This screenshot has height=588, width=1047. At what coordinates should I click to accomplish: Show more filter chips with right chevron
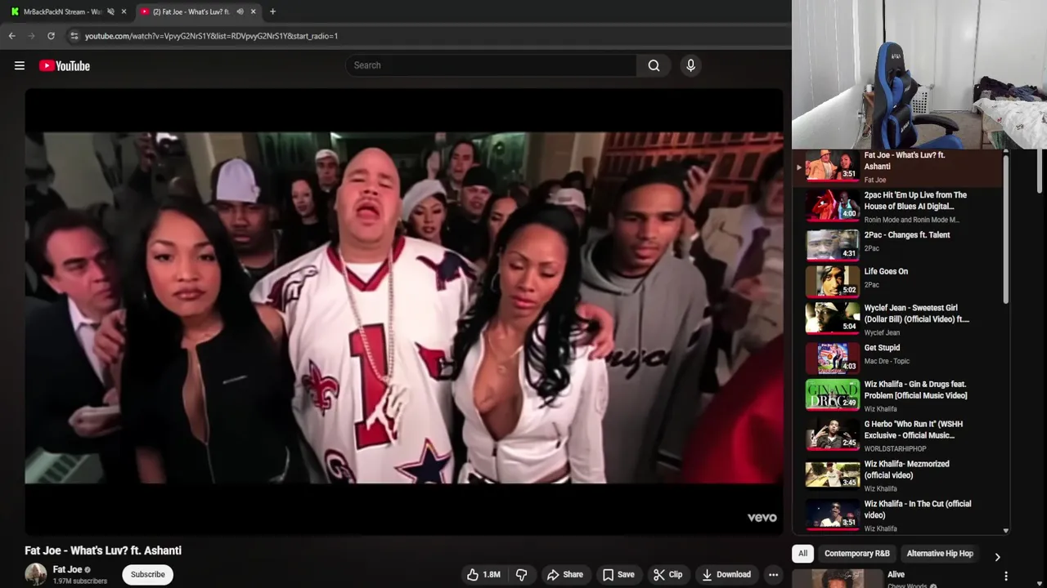(997, 556)
